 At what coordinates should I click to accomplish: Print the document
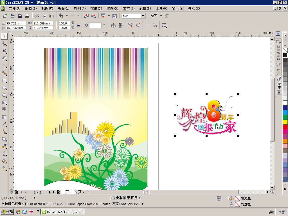pyautogui.click(x=27, y=16)
